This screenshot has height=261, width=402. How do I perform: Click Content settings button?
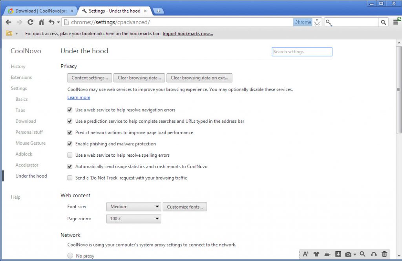90,78
